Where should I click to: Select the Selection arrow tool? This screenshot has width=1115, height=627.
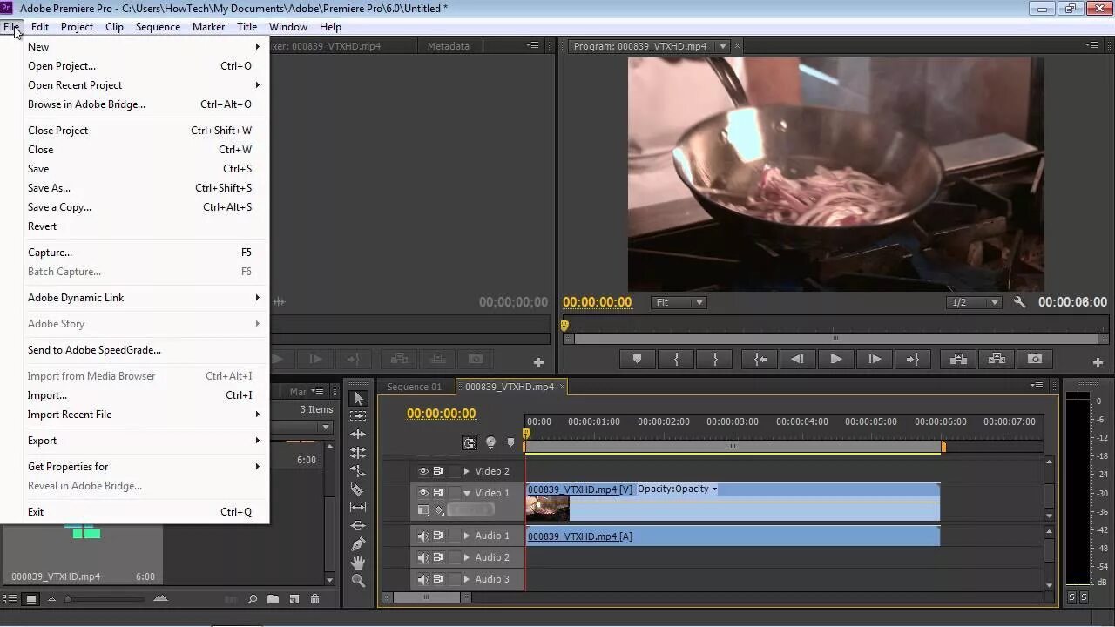click(x=358, y=398)
